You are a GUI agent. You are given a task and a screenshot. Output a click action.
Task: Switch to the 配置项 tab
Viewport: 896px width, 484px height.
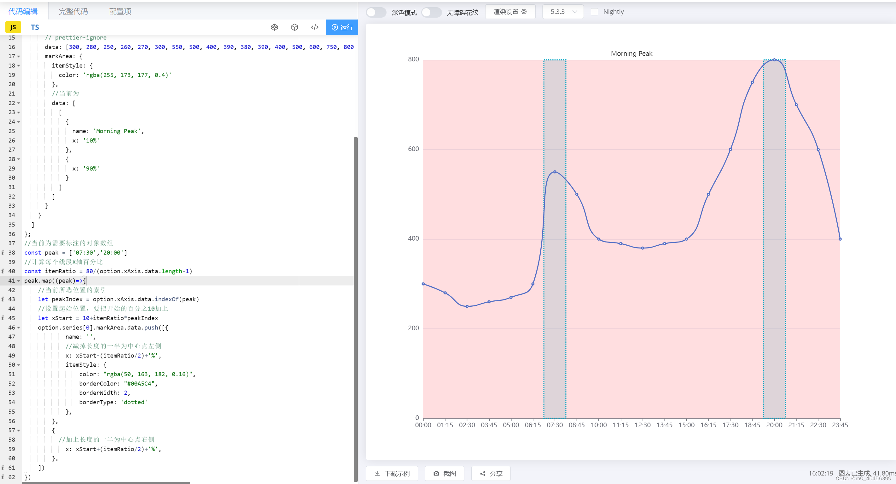(x=120, y=11)
